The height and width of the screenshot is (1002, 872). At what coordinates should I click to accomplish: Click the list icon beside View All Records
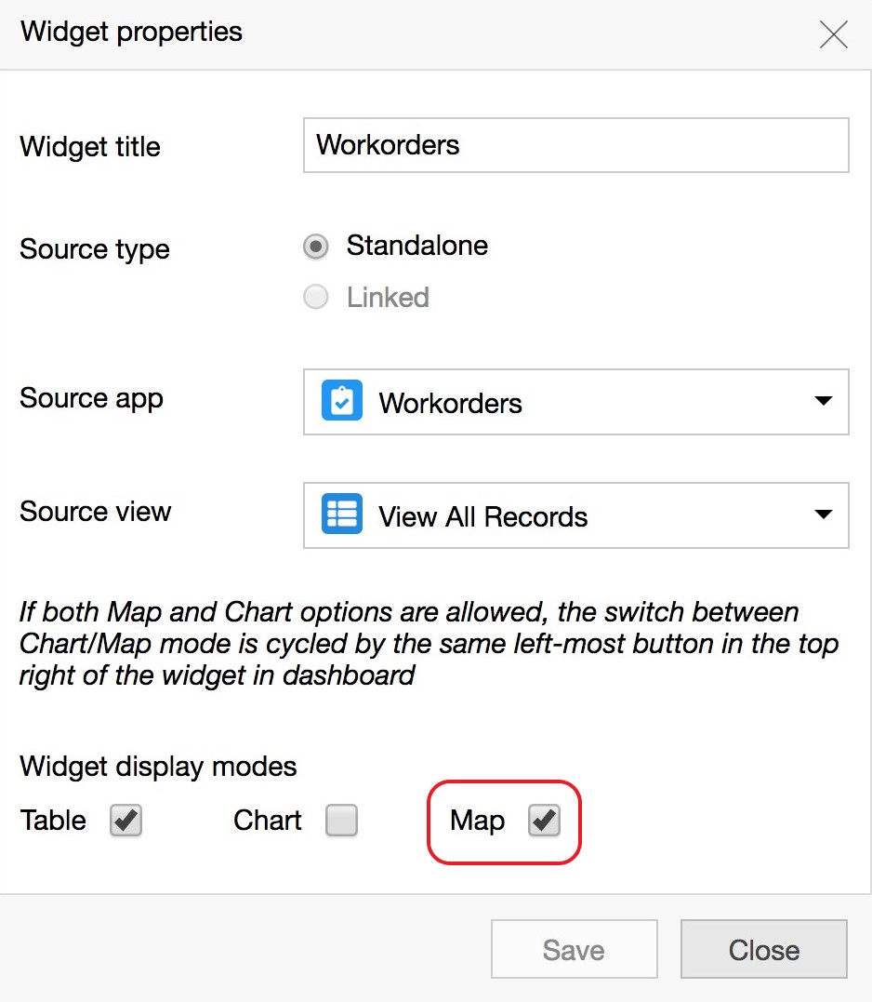coord(341,515)
